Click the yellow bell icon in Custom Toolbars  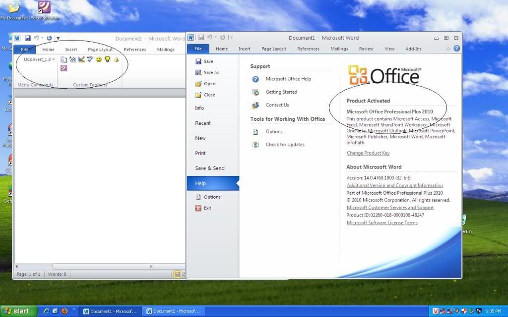[116, 59]
